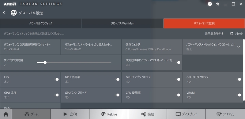Toggle the CPU 使用率 switch
Screen dimensions: 245x119
[x=178, y=95]
